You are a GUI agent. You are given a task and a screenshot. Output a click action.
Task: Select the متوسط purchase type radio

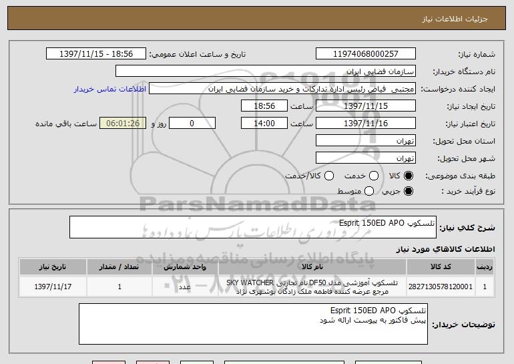click(x=369, y=191)
